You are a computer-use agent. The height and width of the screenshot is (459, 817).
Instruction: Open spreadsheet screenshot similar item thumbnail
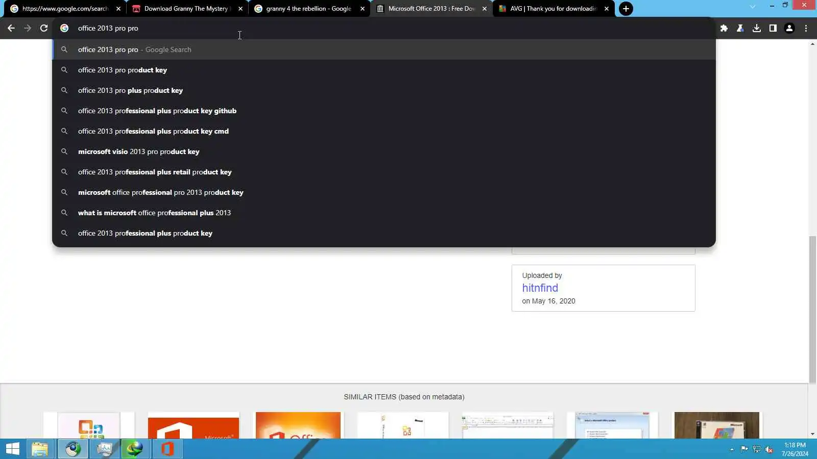[x=508, y=425]
